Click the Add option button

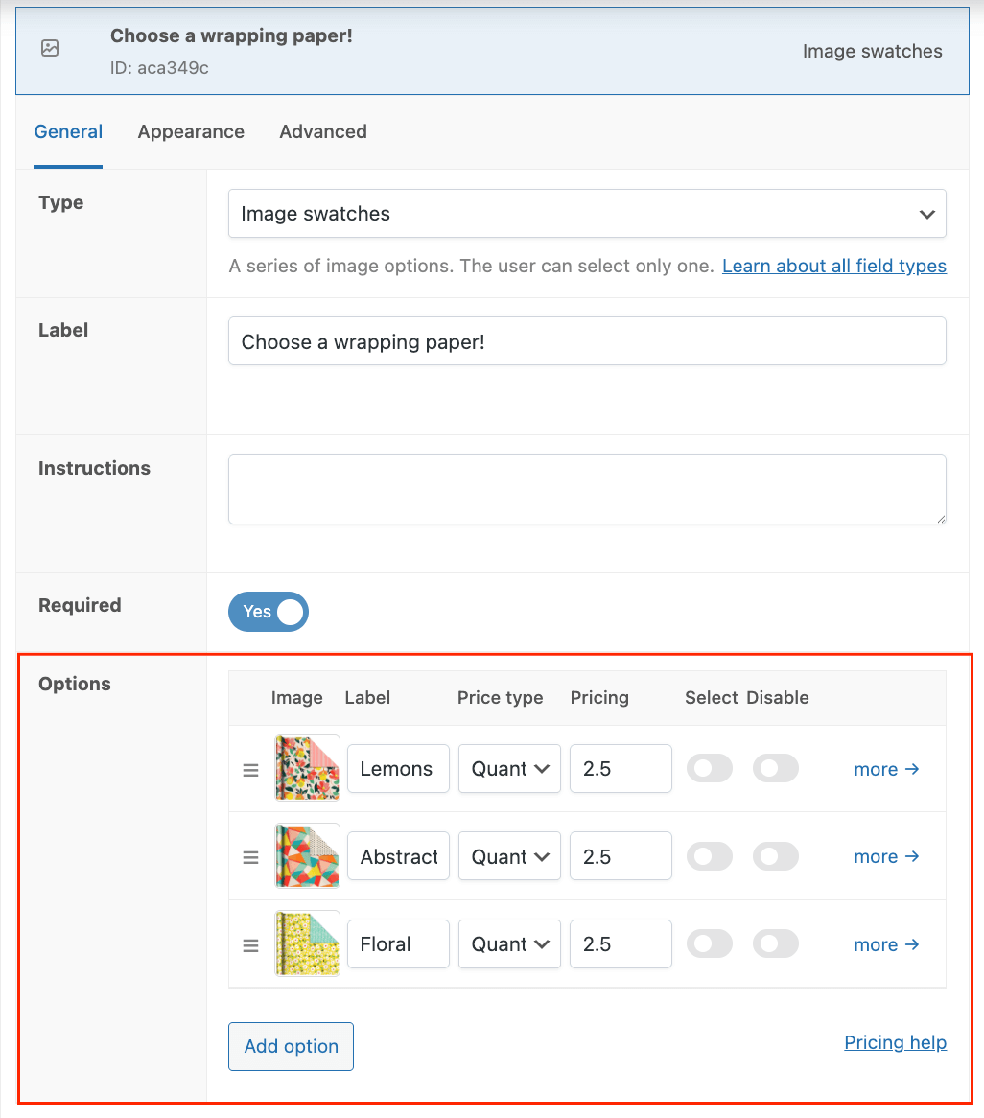coord(291,1046)
